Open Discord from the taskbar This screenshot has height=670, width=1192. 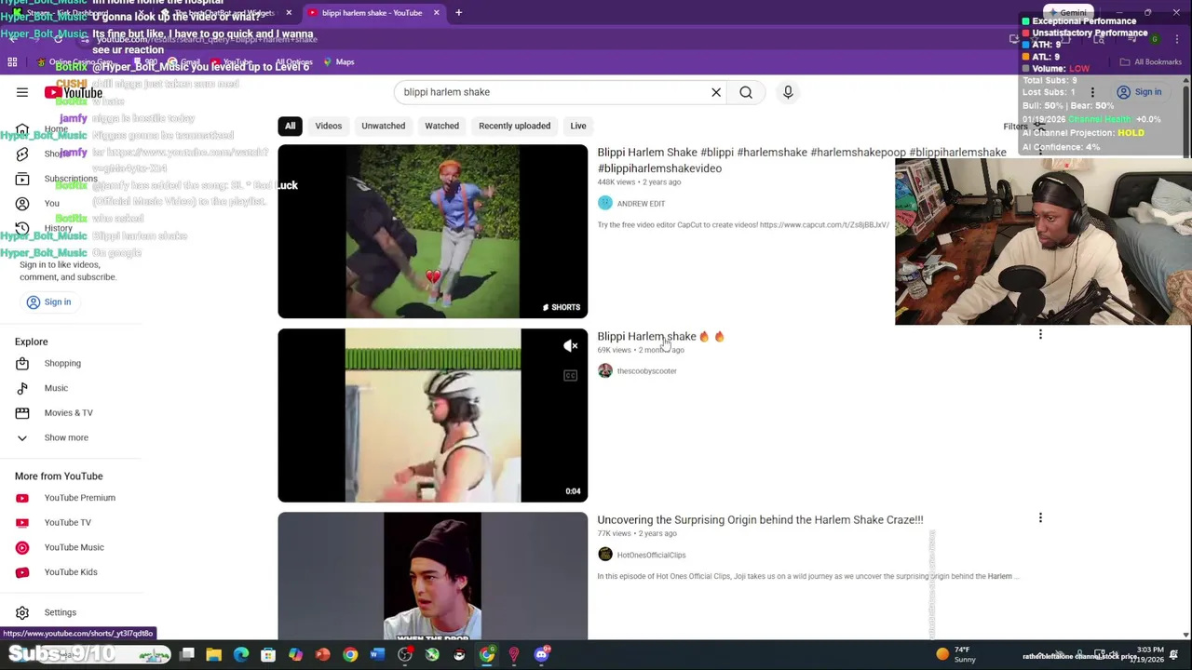(541, 655)
